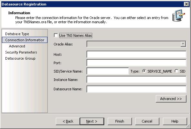This screenshot has height=129, width=191.
Task: Go to Database Type step
Action: (17, 34)
